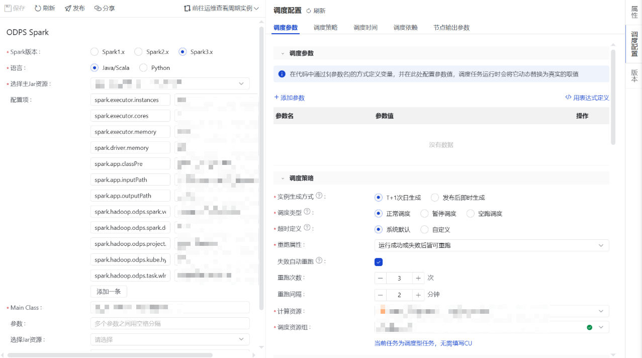This screenshot has width=642, height=358.
Task: Open the 调度配置 side tab
Action: coord(634,44)
